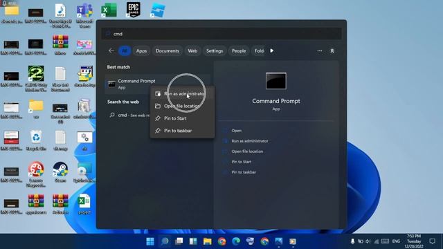Select the MP3 audio file on the desktop

[60, 15]
